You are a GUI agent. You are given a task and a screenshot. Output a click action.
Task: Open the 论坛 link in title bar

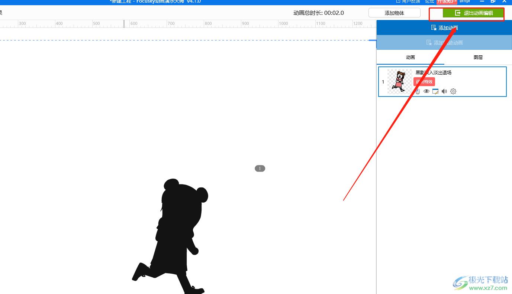point(429,1)
